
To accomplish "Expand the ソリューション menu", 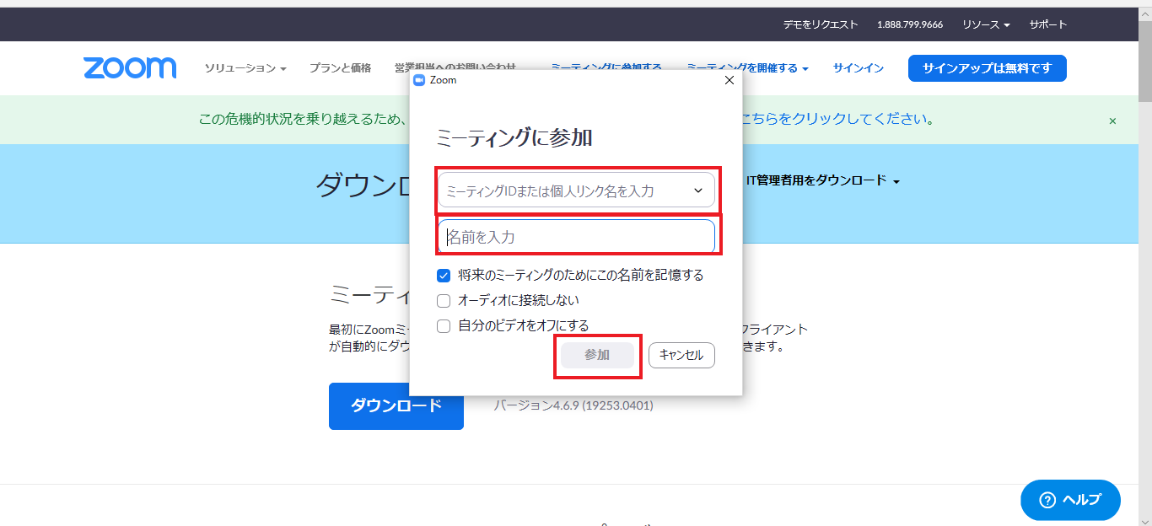I will 245,68.
